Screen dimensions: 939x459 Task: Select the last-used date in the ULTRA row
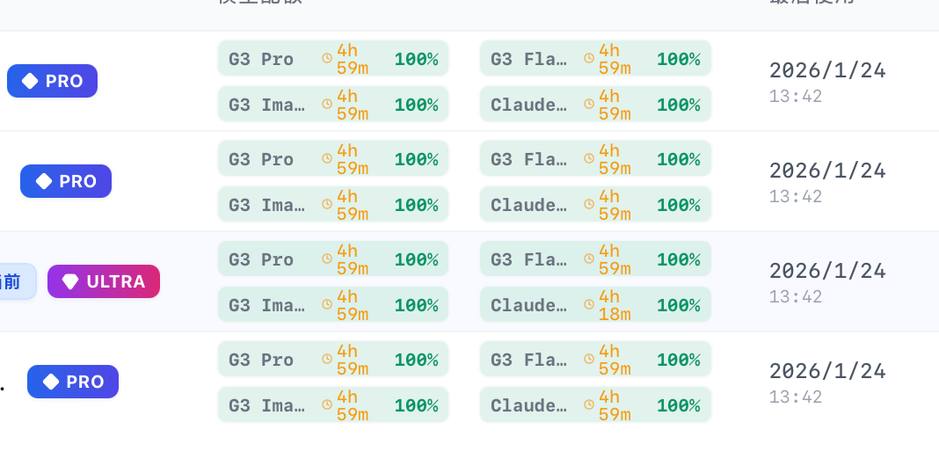pos(827,271)
